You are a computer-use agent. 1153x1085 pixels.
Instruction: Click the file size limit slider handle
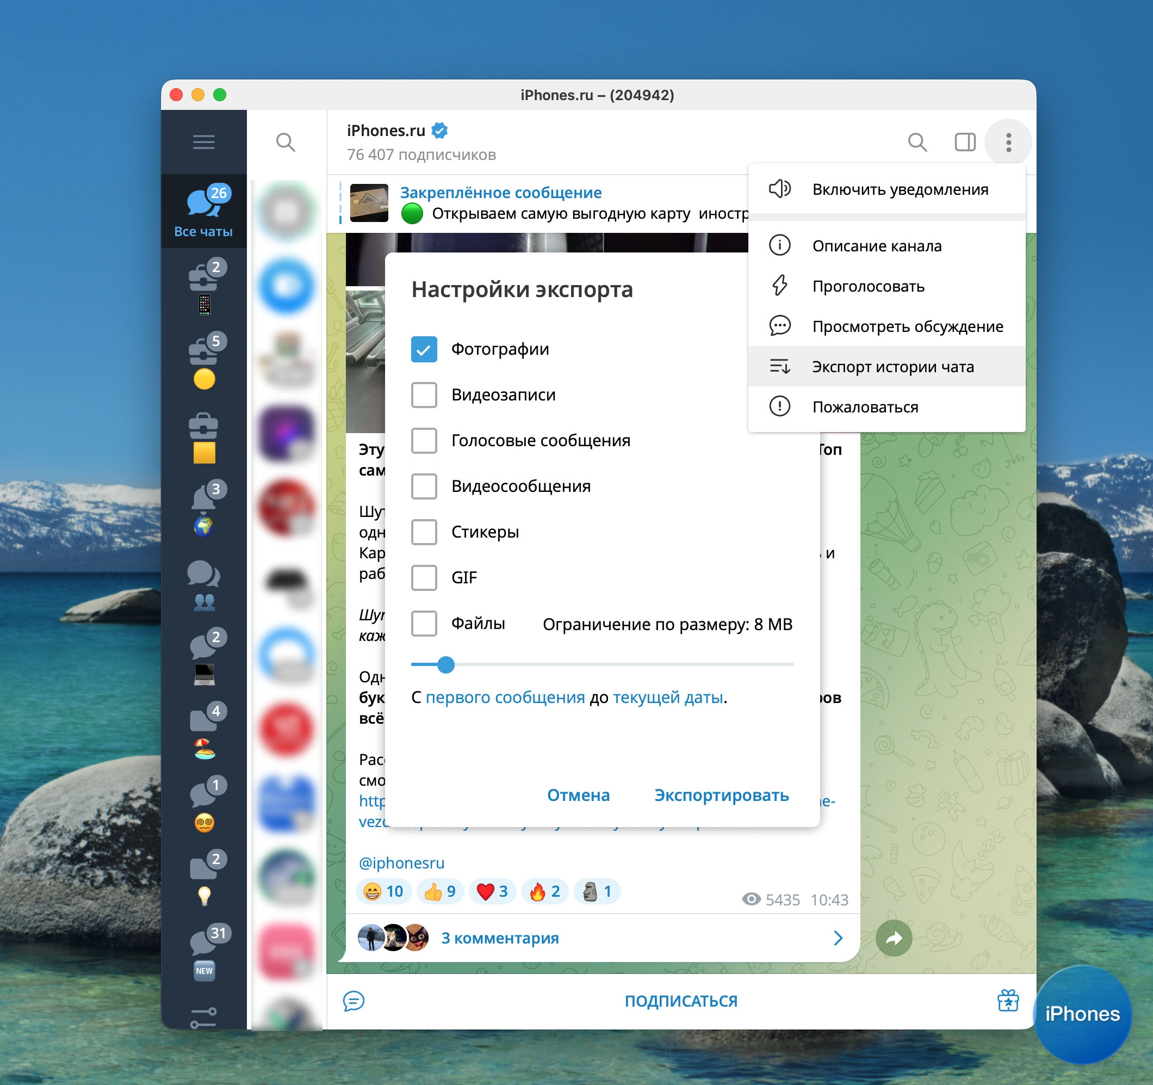pyautogui.click(x=445, y=665)
